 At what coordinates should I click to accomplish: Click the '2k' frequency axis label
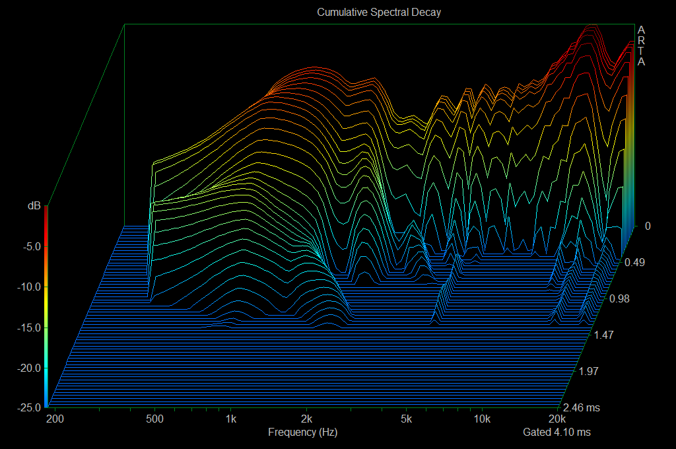[x=306, y=419]
